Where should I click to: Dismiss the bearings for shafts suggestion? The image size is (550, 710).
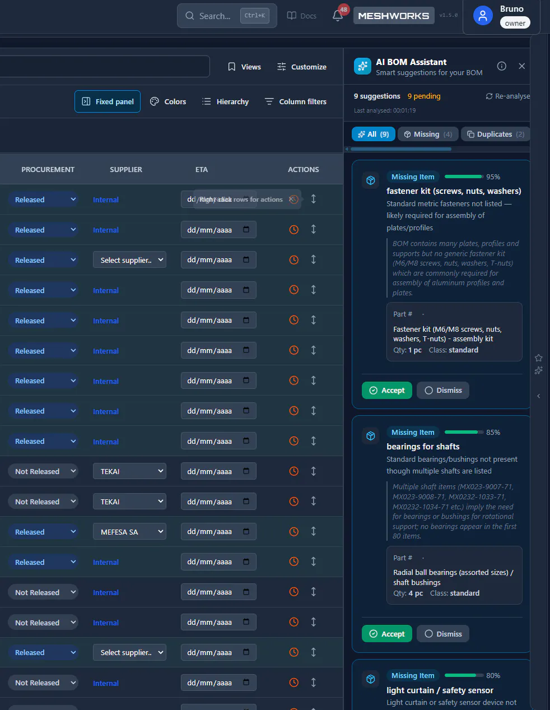443,634
